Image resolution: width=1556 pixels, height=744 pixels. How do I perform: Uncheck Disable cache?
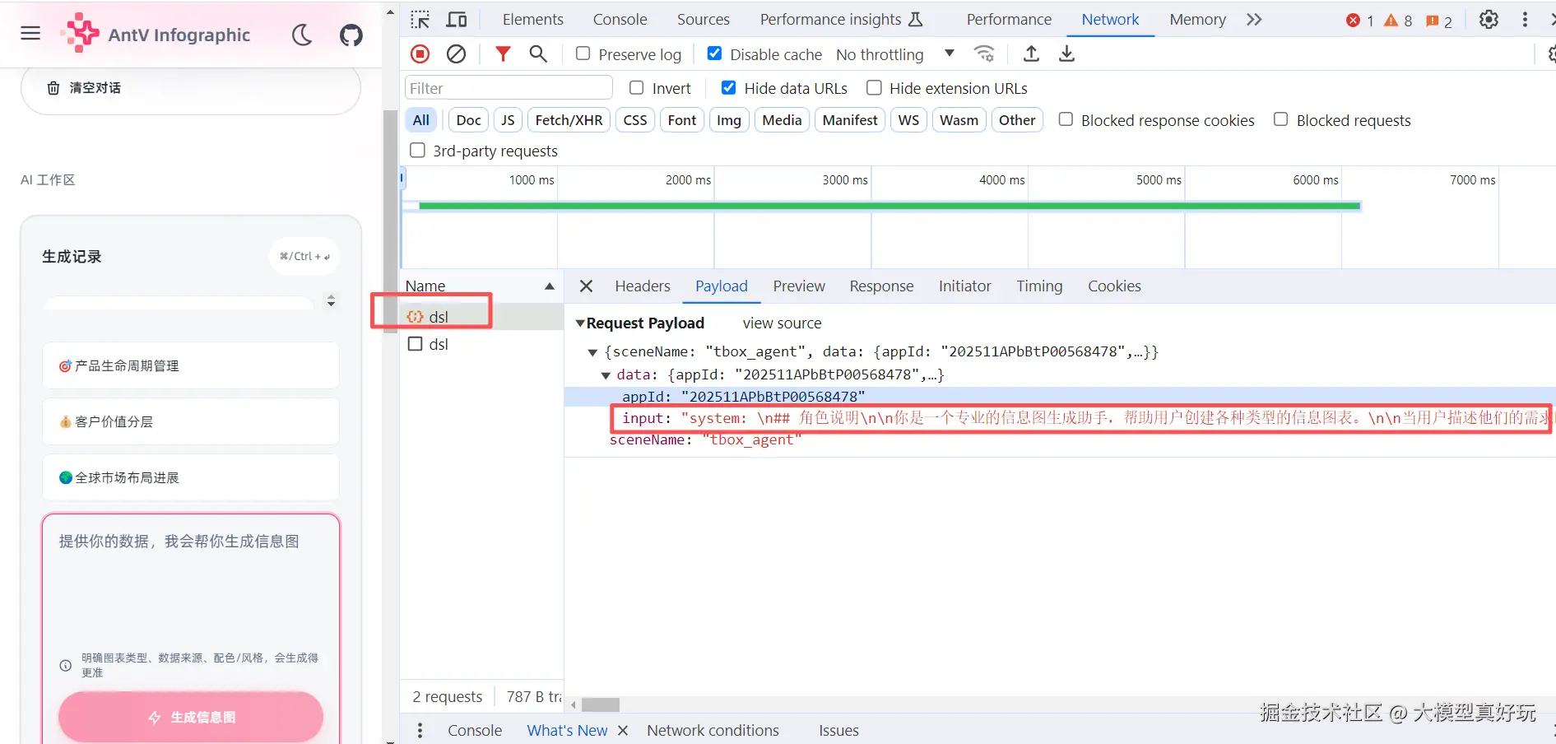[715, 54]
